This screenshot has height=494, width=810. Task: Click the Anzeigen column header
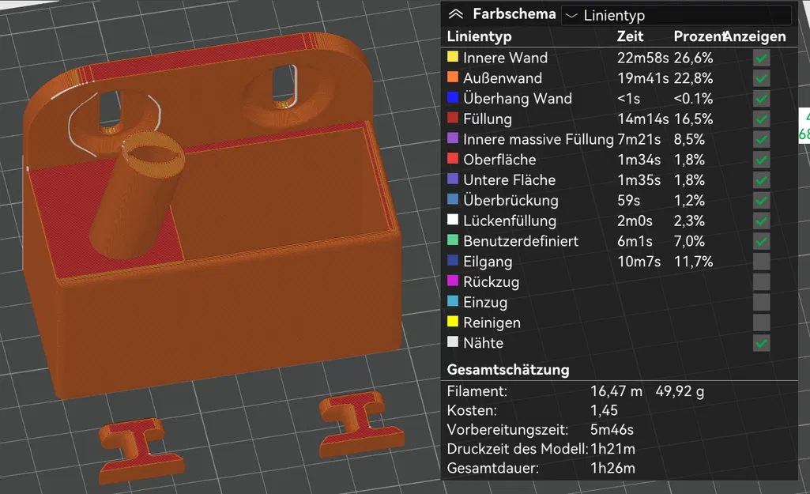pos(755,36)
